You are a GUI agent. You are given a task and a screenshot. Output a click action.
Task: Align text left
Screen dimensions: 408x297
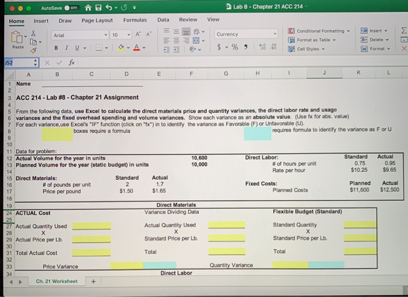[x=167, y=40]
